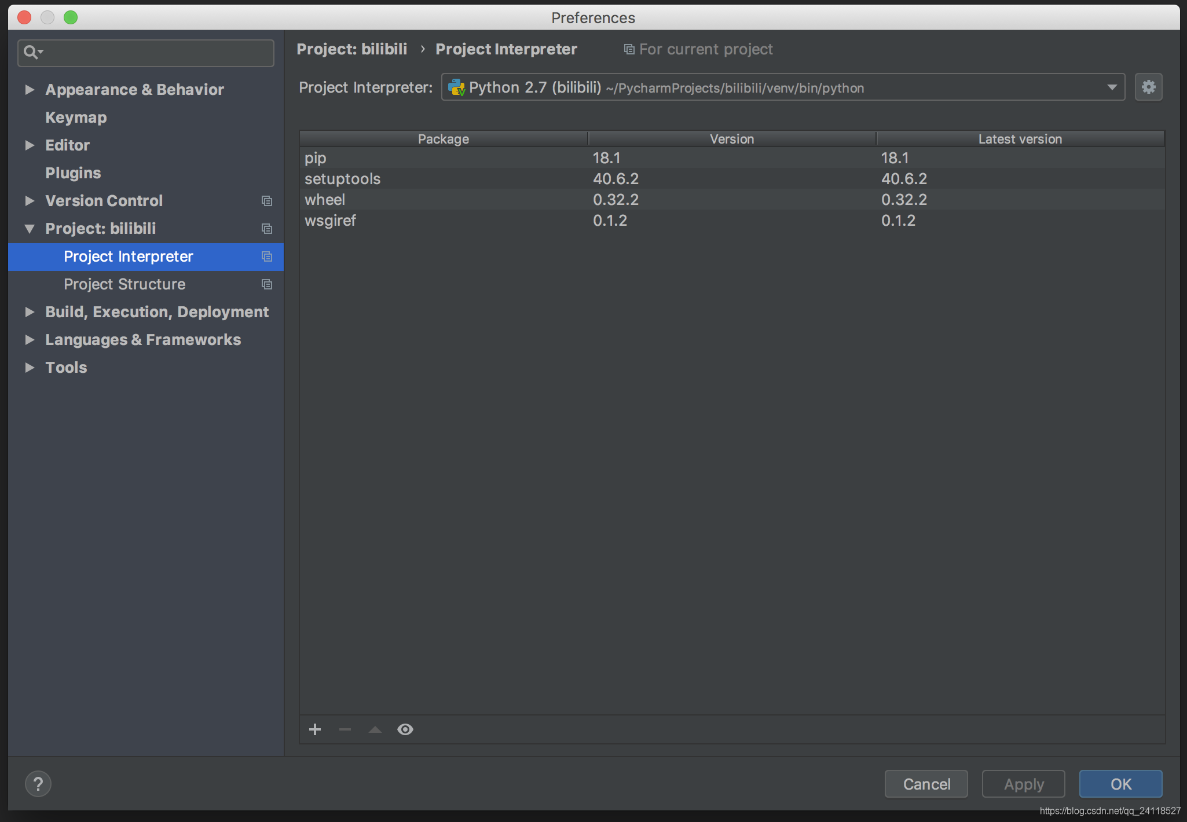Click wheel version 0.32.2 cell
Screen dimensions: 1187x822
point(616,200)
